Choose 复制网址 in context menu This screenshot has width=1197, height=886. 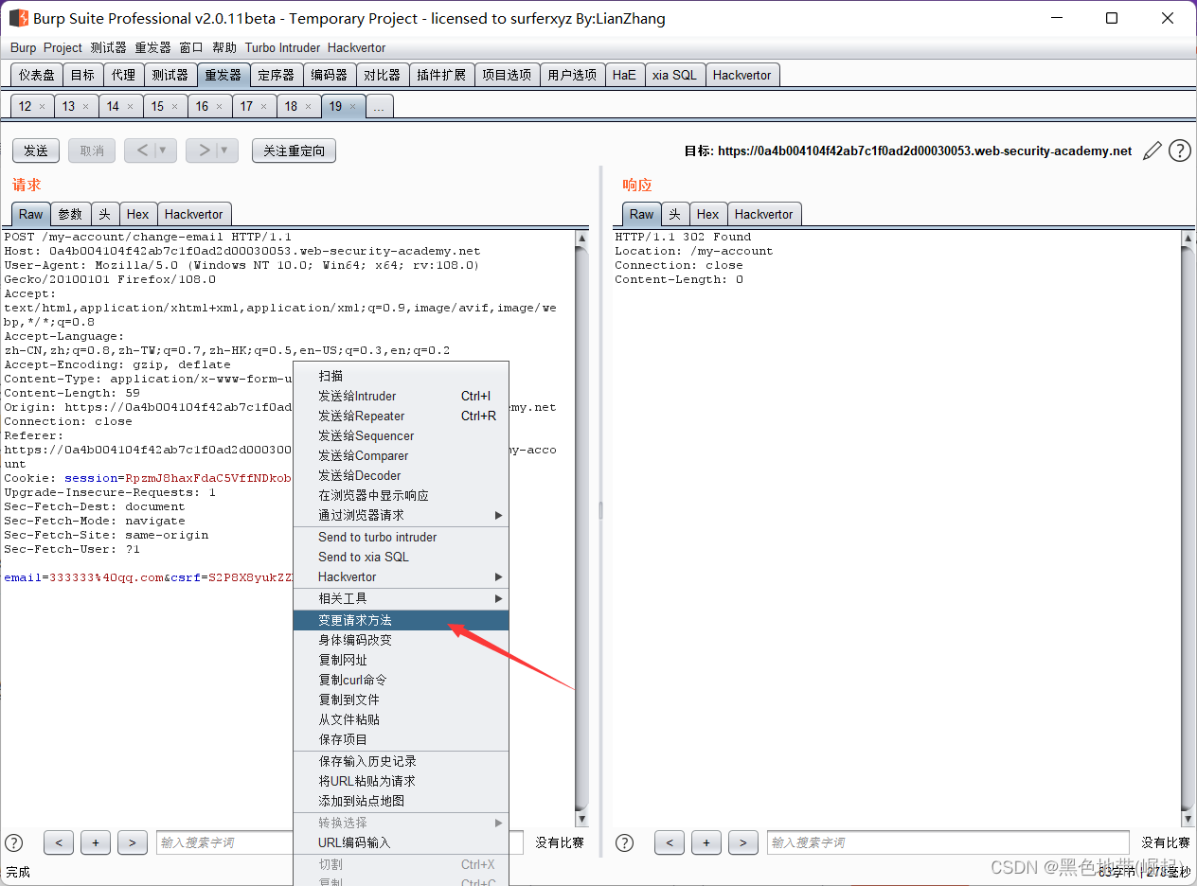pos(401,661)
